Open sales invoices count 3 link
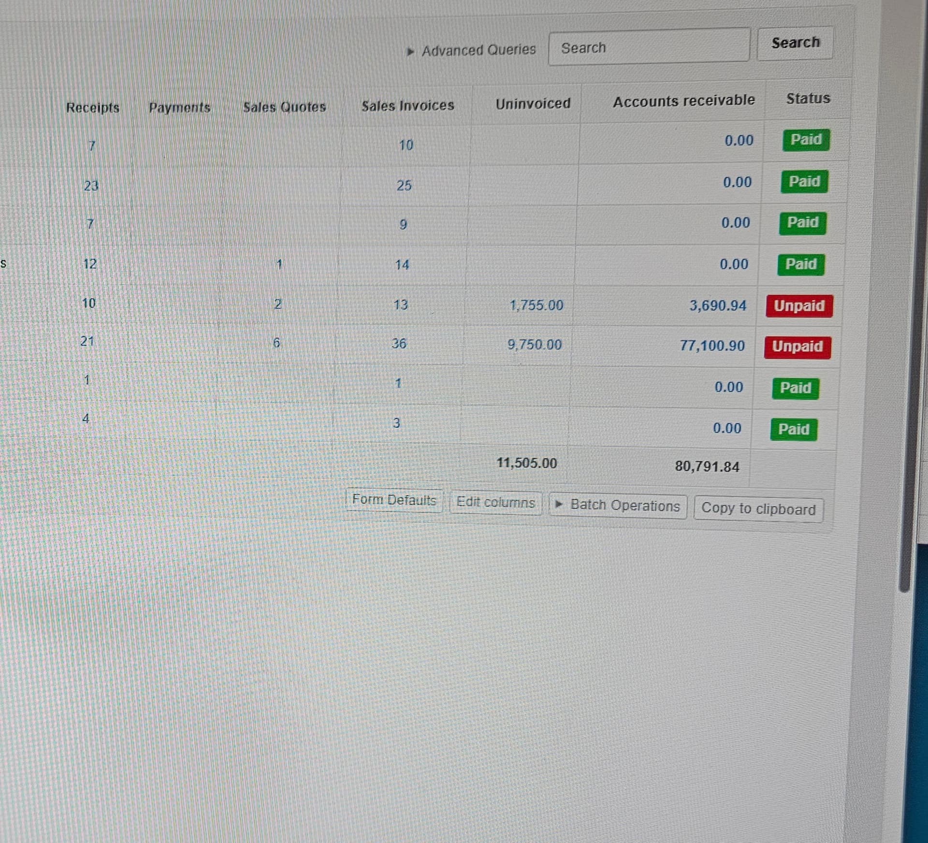The image size is (928, 843). point(396,423)
